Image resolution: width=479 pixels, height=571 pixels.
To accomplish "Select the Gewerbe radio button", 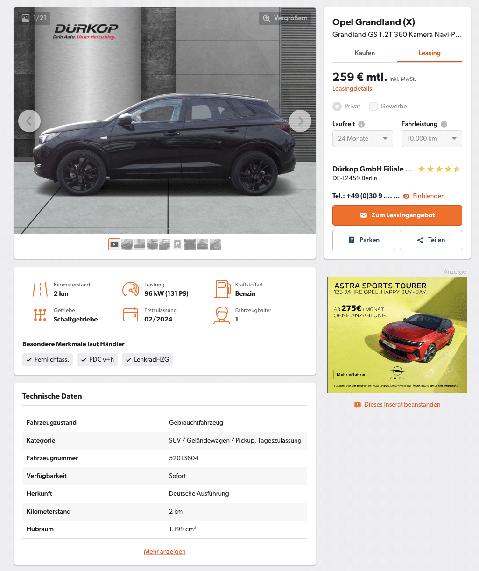I will tap(373, 107).
